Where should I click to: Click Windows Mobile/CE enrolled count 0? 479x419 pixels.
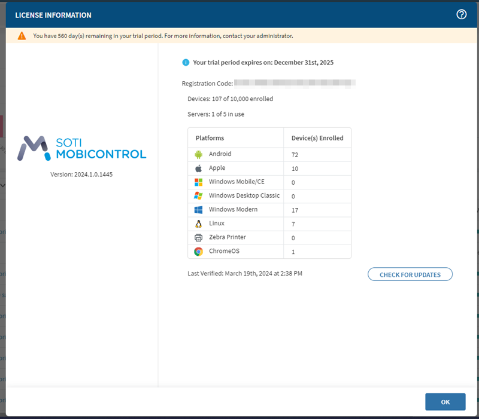point(293,183)
